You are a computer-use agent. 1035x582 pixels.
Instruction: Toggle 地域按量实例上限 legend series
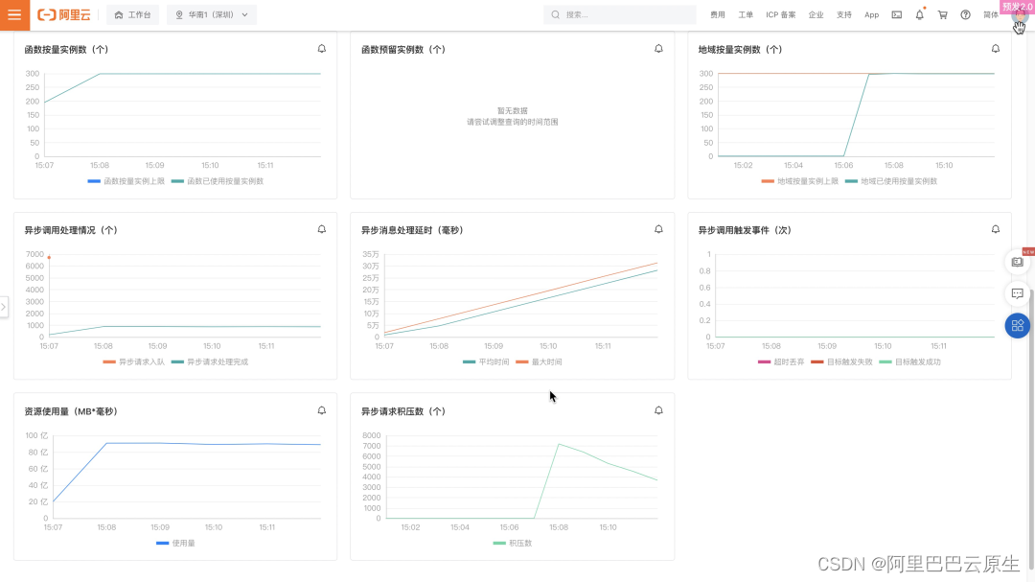[799, 181]
